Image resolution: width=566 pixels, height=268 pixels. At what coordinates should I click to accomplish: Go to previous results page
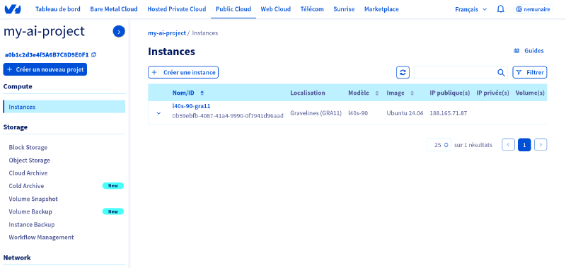tap(508, 145)
